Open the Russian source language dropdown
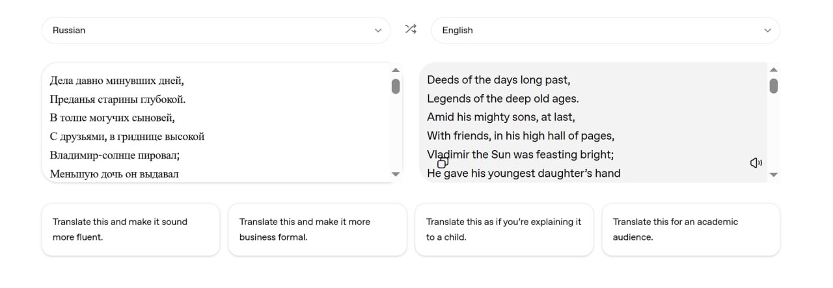Viewport: 833px width, 288px height. [216, 30]
